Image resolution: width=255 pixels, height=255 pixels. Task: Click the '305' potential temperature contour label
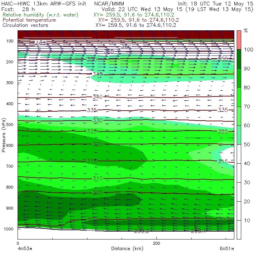coord(98,193)
